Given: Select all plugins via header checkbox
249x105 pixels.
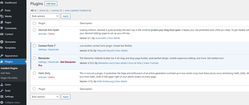Looking at the screenshot, I should click(x=34, y=23).
